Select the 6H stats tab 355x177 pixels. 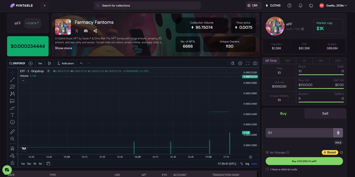(x=321, y=61)
